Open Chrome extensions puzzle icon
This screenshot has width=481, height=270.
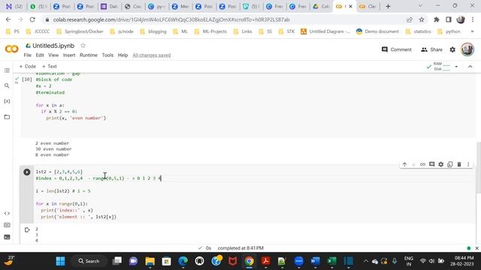(x=436, y=19)
